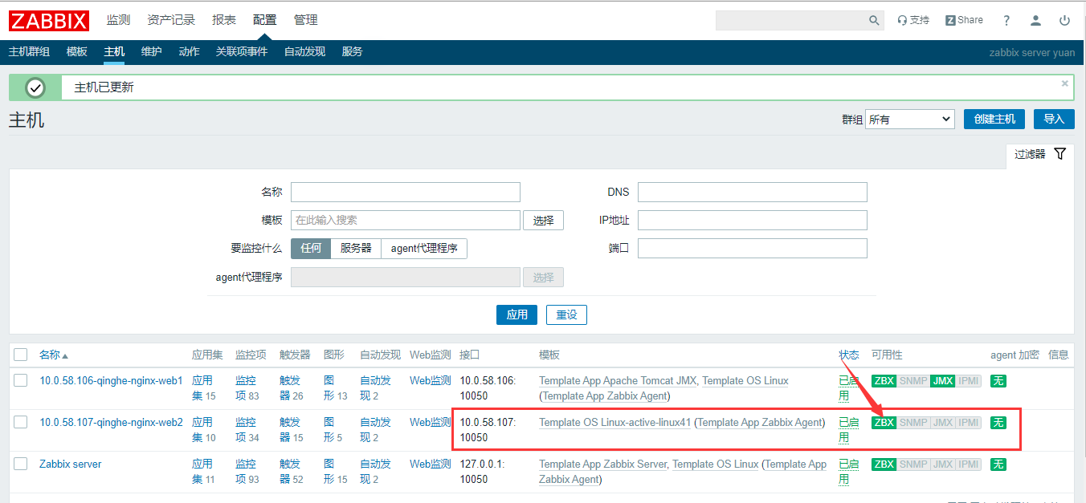
Task: Click the ZABBIX logo
Action: (x=49, y=20)
